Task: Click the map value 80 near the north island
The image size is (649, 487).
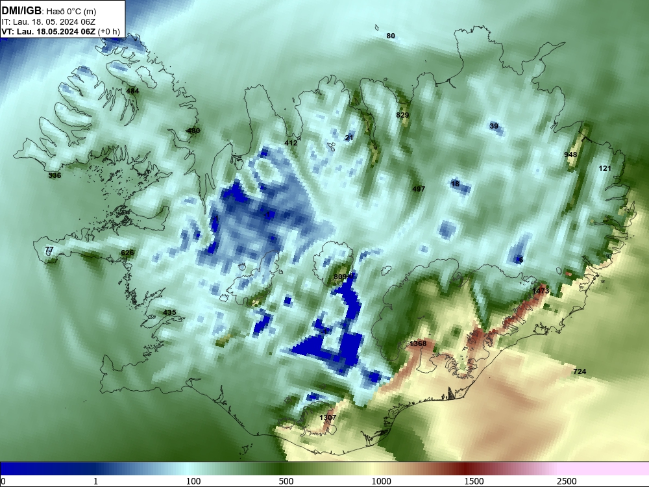Action: (391, 36)
